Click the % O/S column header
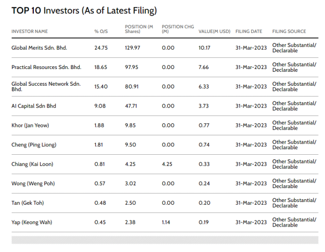Screen dimensions: 325x252 101,31
